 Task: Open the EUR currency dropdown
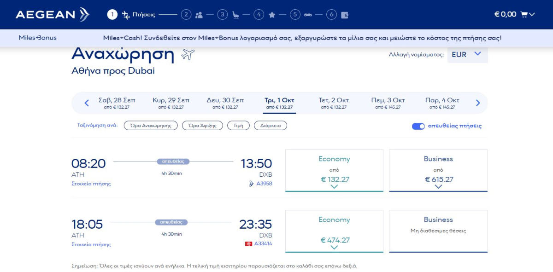pos(467,54)
